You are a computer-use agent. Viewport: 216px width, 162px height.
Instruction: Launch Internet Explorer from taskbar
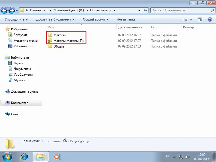(24, 157)
